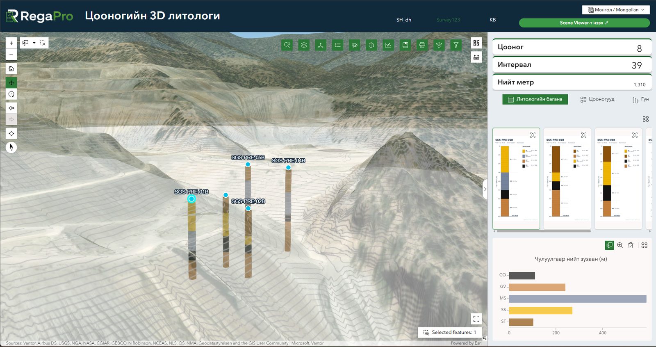Image resolution: width=656 pixels, height=347 pixels.
Task: Zoom in on the 3D scene
Action: point(11,43)
